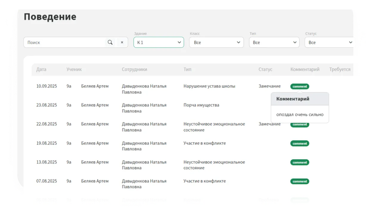Click the magnifier search icon

pos(110,42)
